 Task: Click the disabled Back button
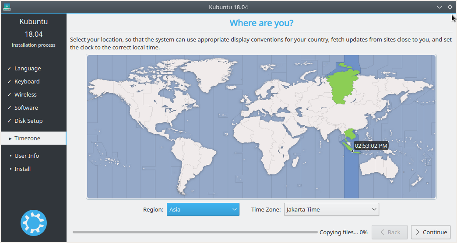(x=390, y=232)
